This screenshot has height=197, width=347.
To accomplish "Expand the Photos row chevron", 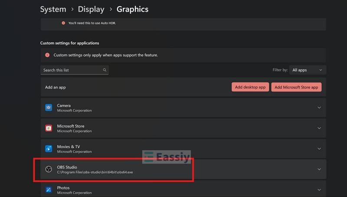I will 319,190.
